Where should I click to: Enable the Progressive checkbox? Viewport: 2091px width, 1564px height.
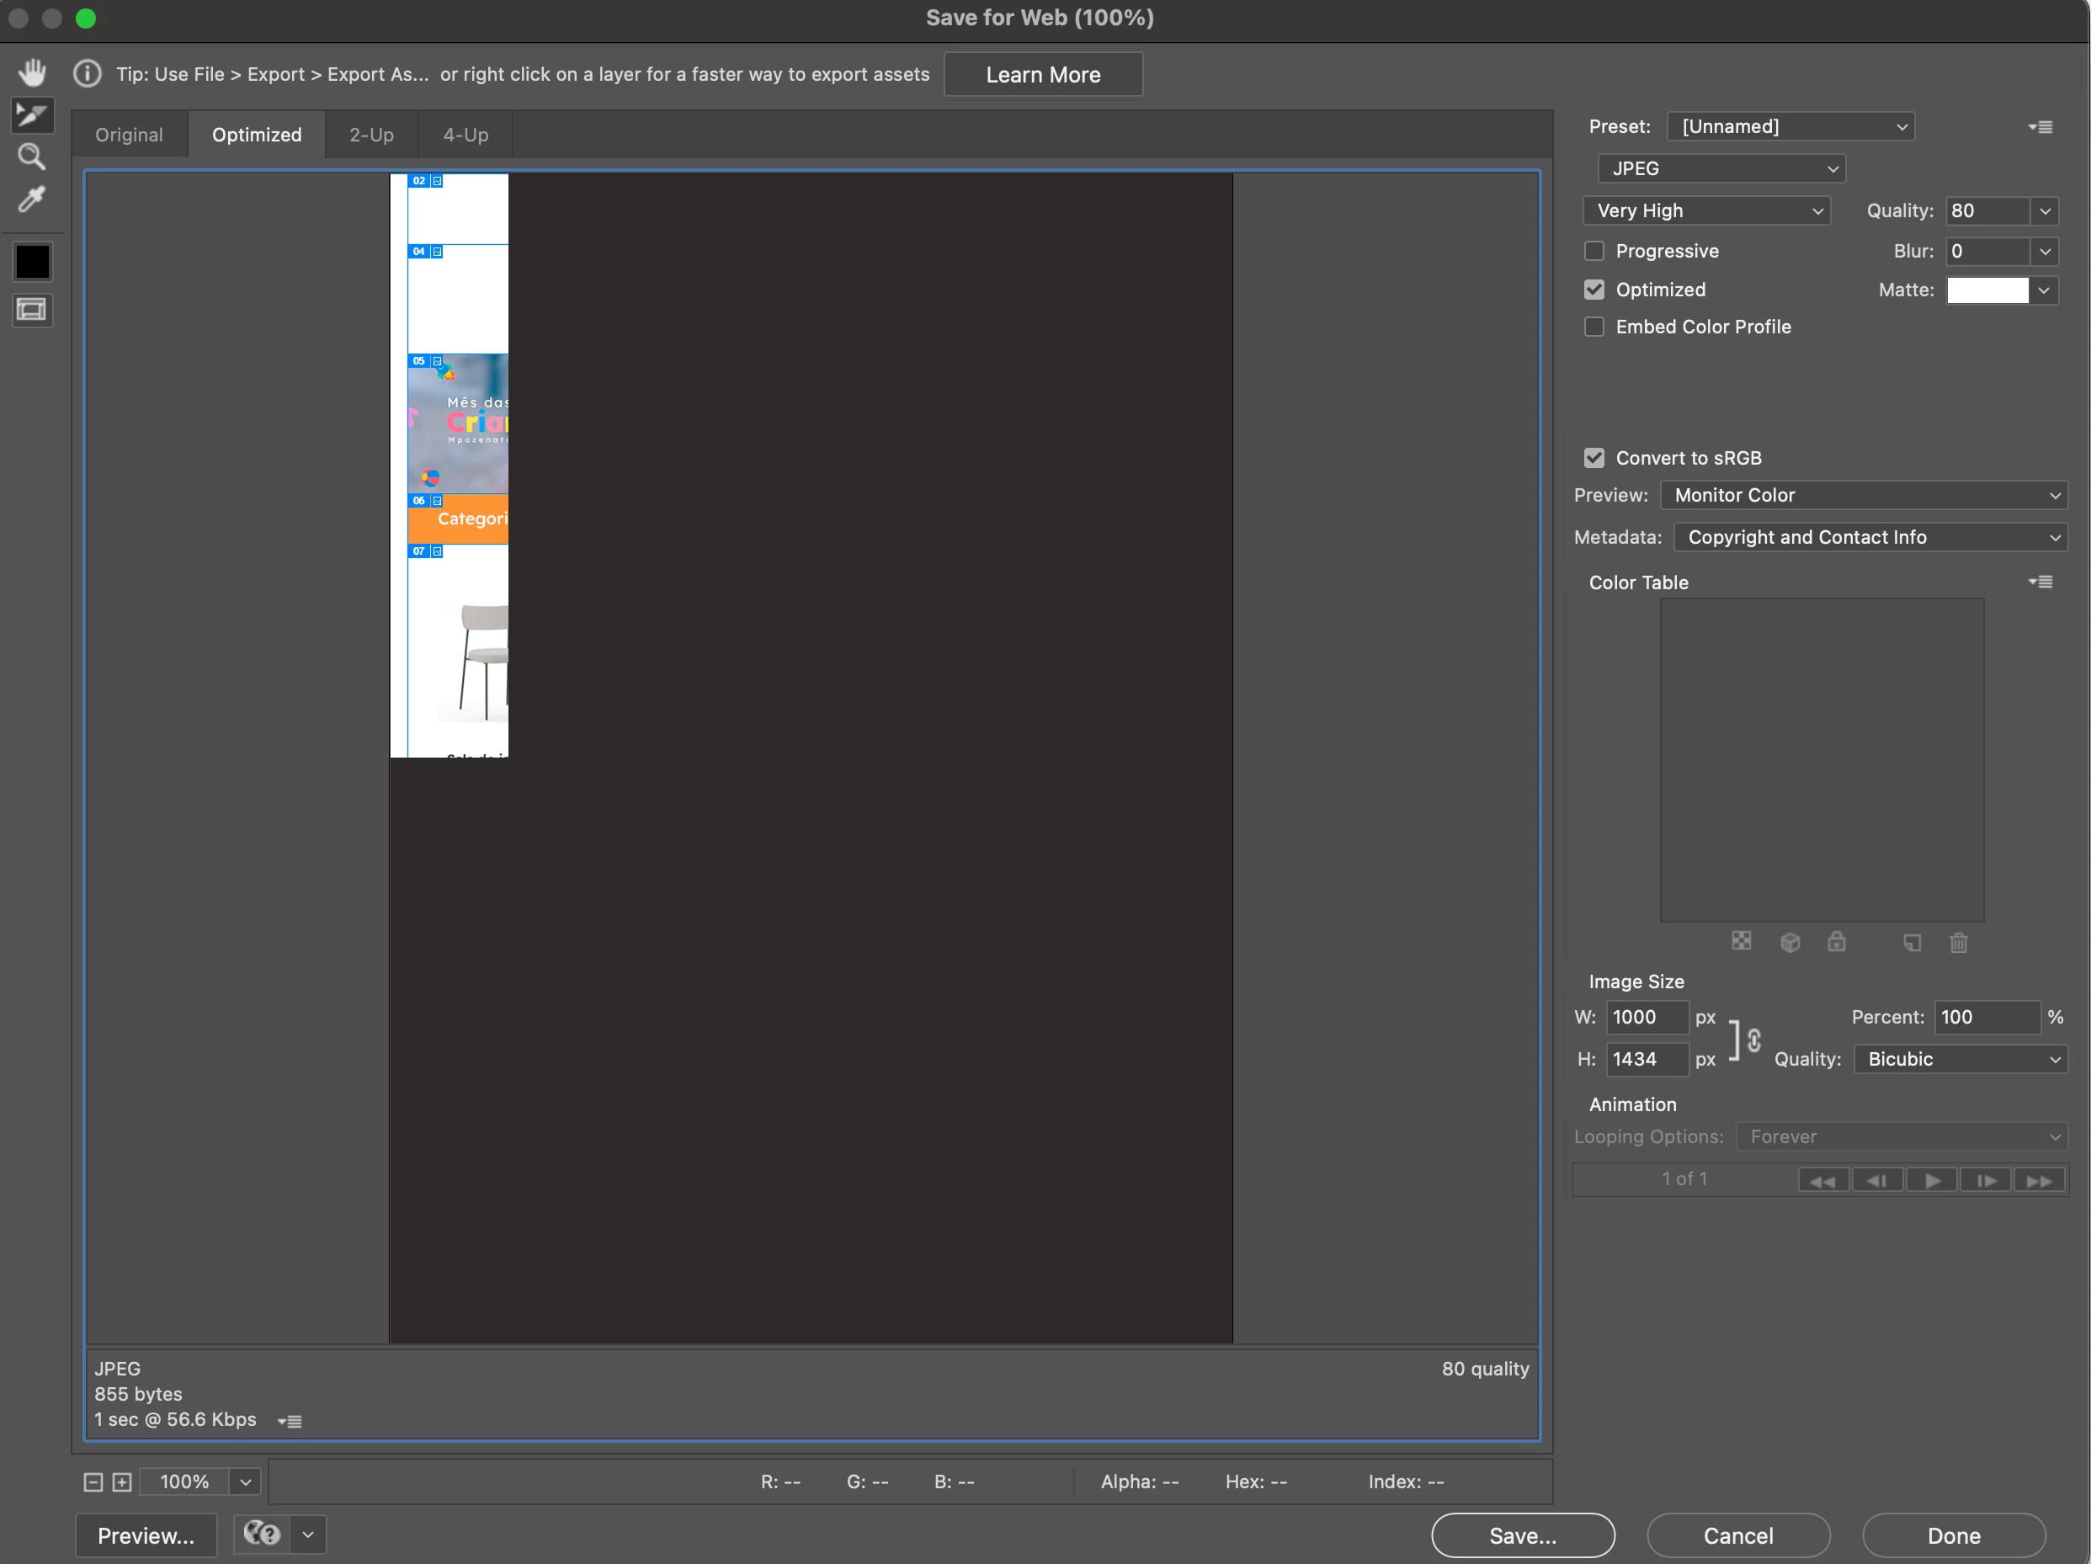(x=1594, y=252)
